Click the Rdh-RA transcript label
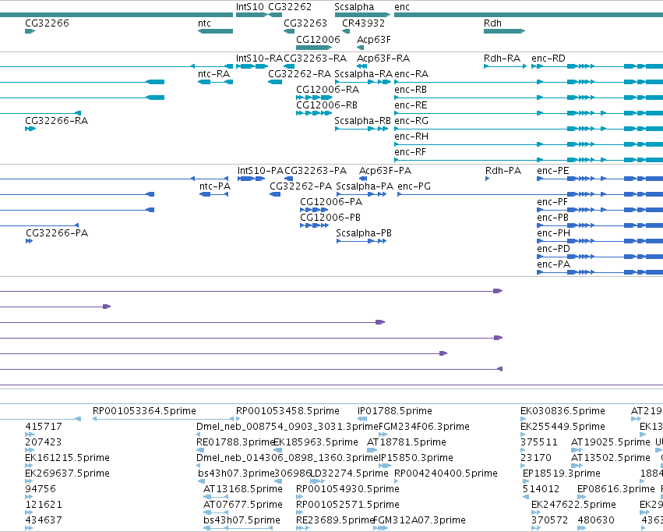This screenshot has height=532, width=663. click(502, 58)
